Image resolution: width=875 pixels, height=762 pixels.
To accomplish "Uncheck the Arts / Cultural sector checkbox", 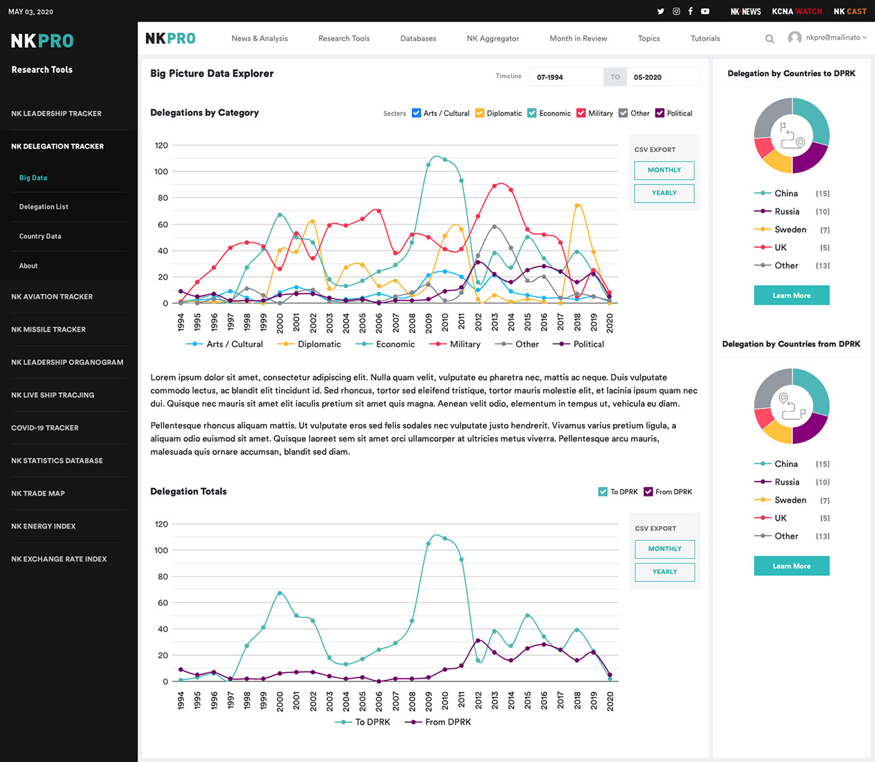I will [x=417, y=113].
